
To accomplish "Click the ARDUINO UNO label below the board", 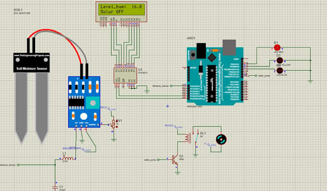I will point(194,107).
